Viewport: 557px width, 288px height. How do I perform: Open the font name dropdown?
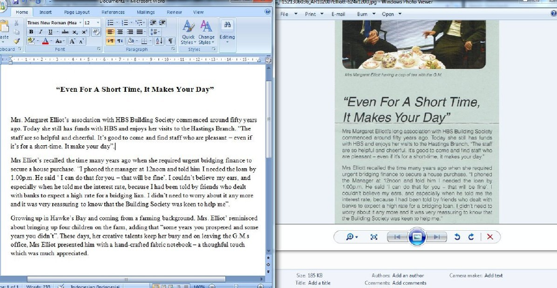pos(80,23)
